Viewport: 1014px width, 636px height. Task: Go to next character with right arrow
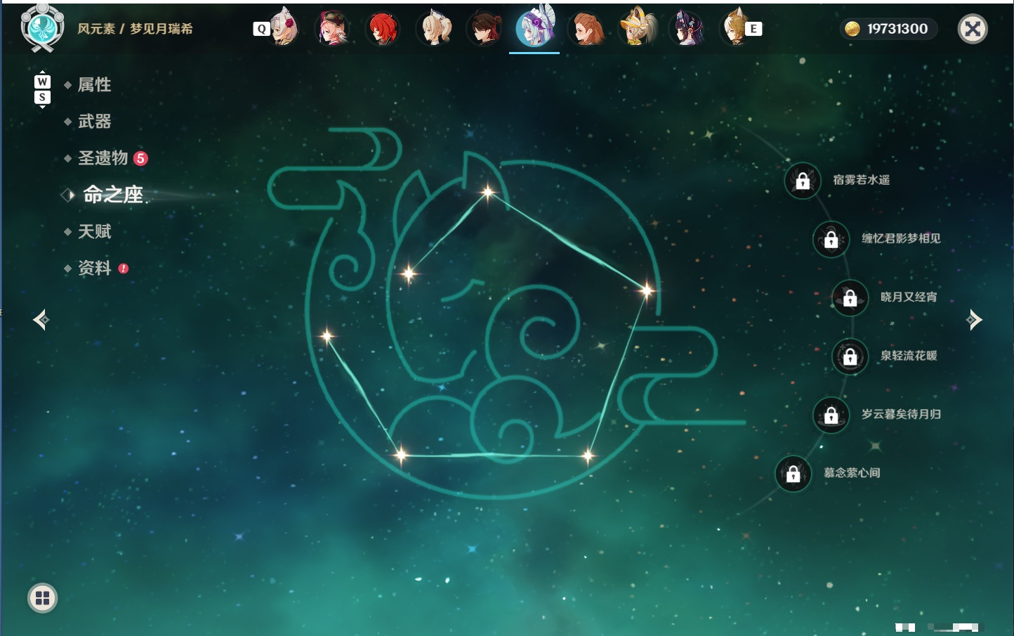(x=974, y=320)
